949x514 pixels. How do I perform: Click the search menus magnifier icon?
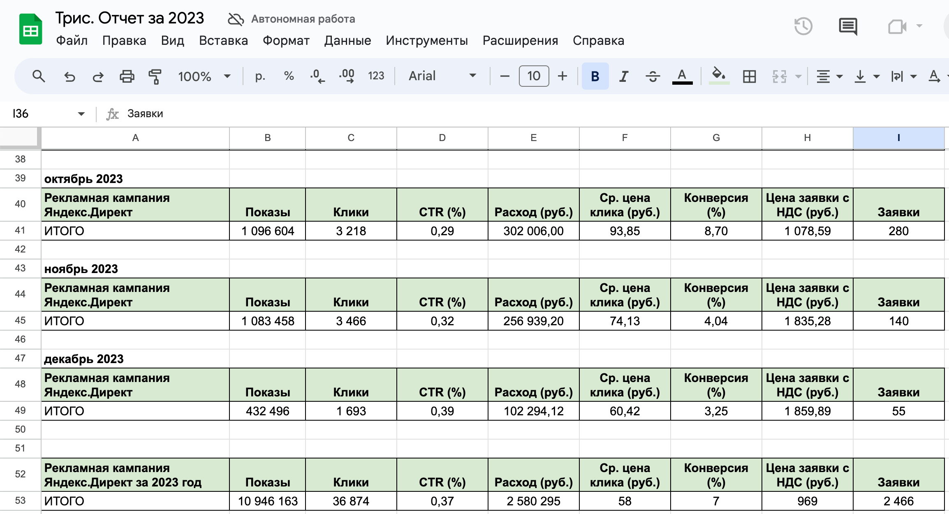coord(39,76)
